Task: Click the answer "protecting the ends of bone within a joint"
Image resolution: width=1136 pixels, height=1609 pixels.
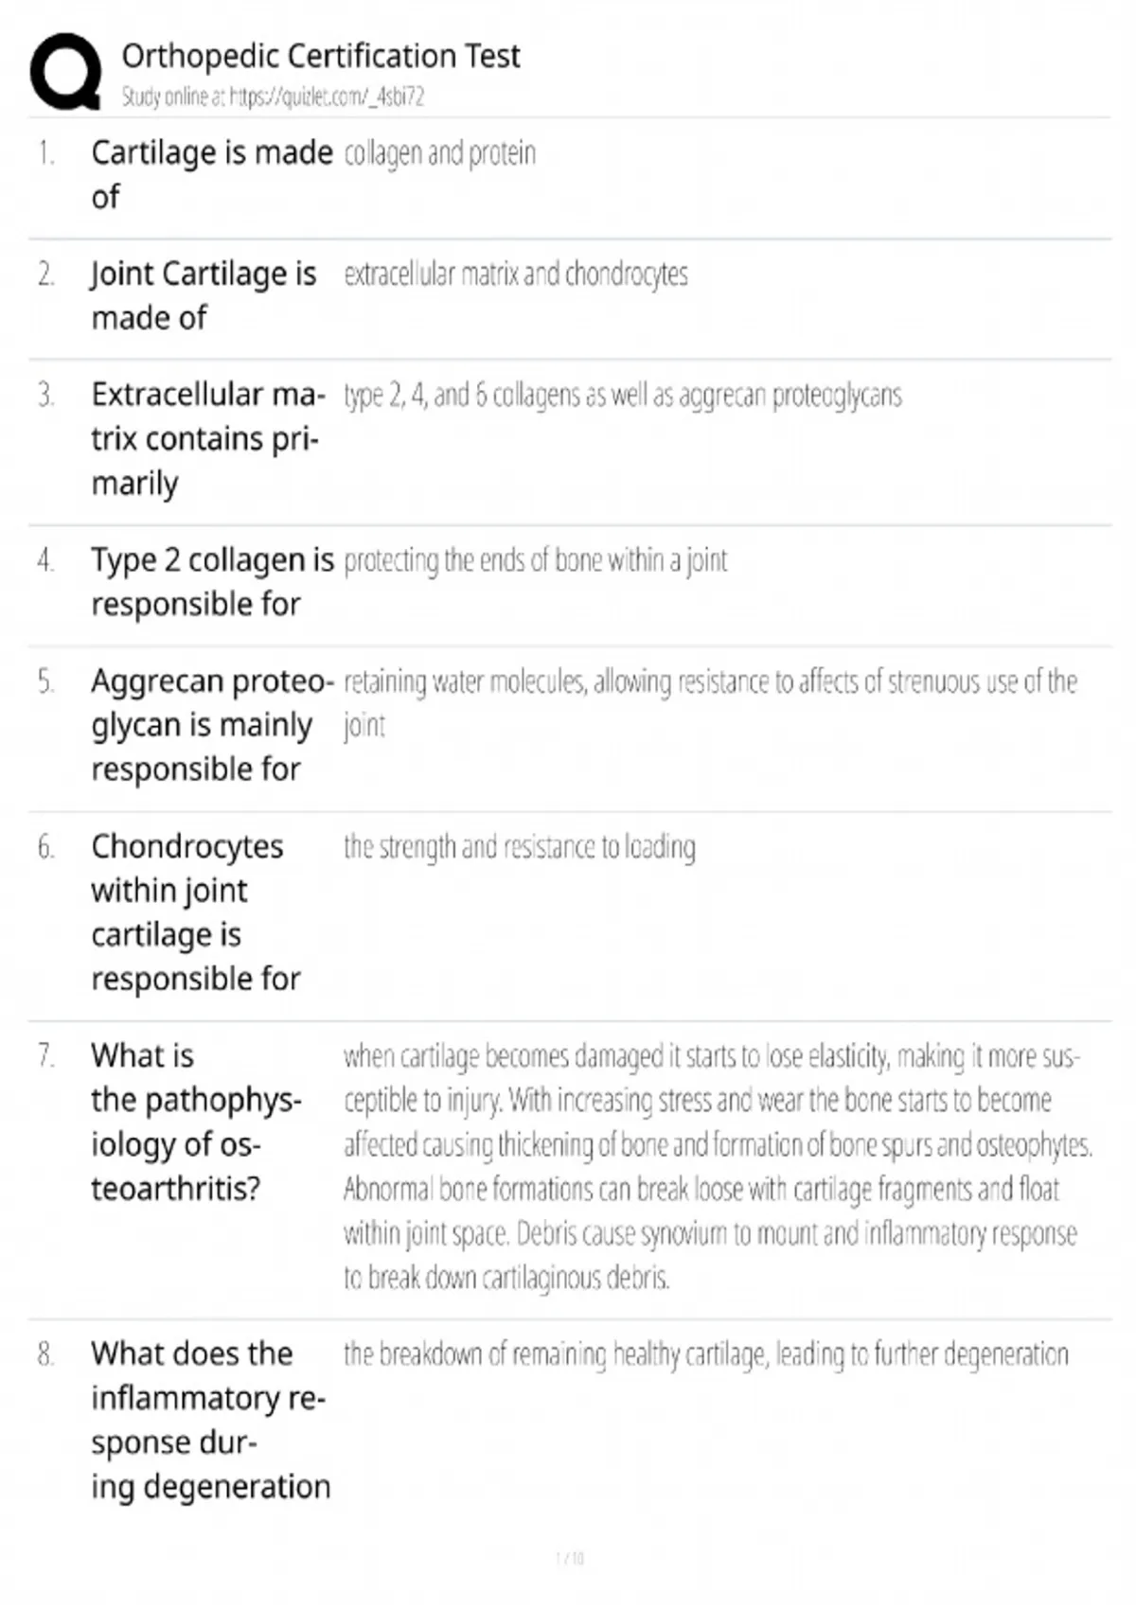Action: coord(535,560)
